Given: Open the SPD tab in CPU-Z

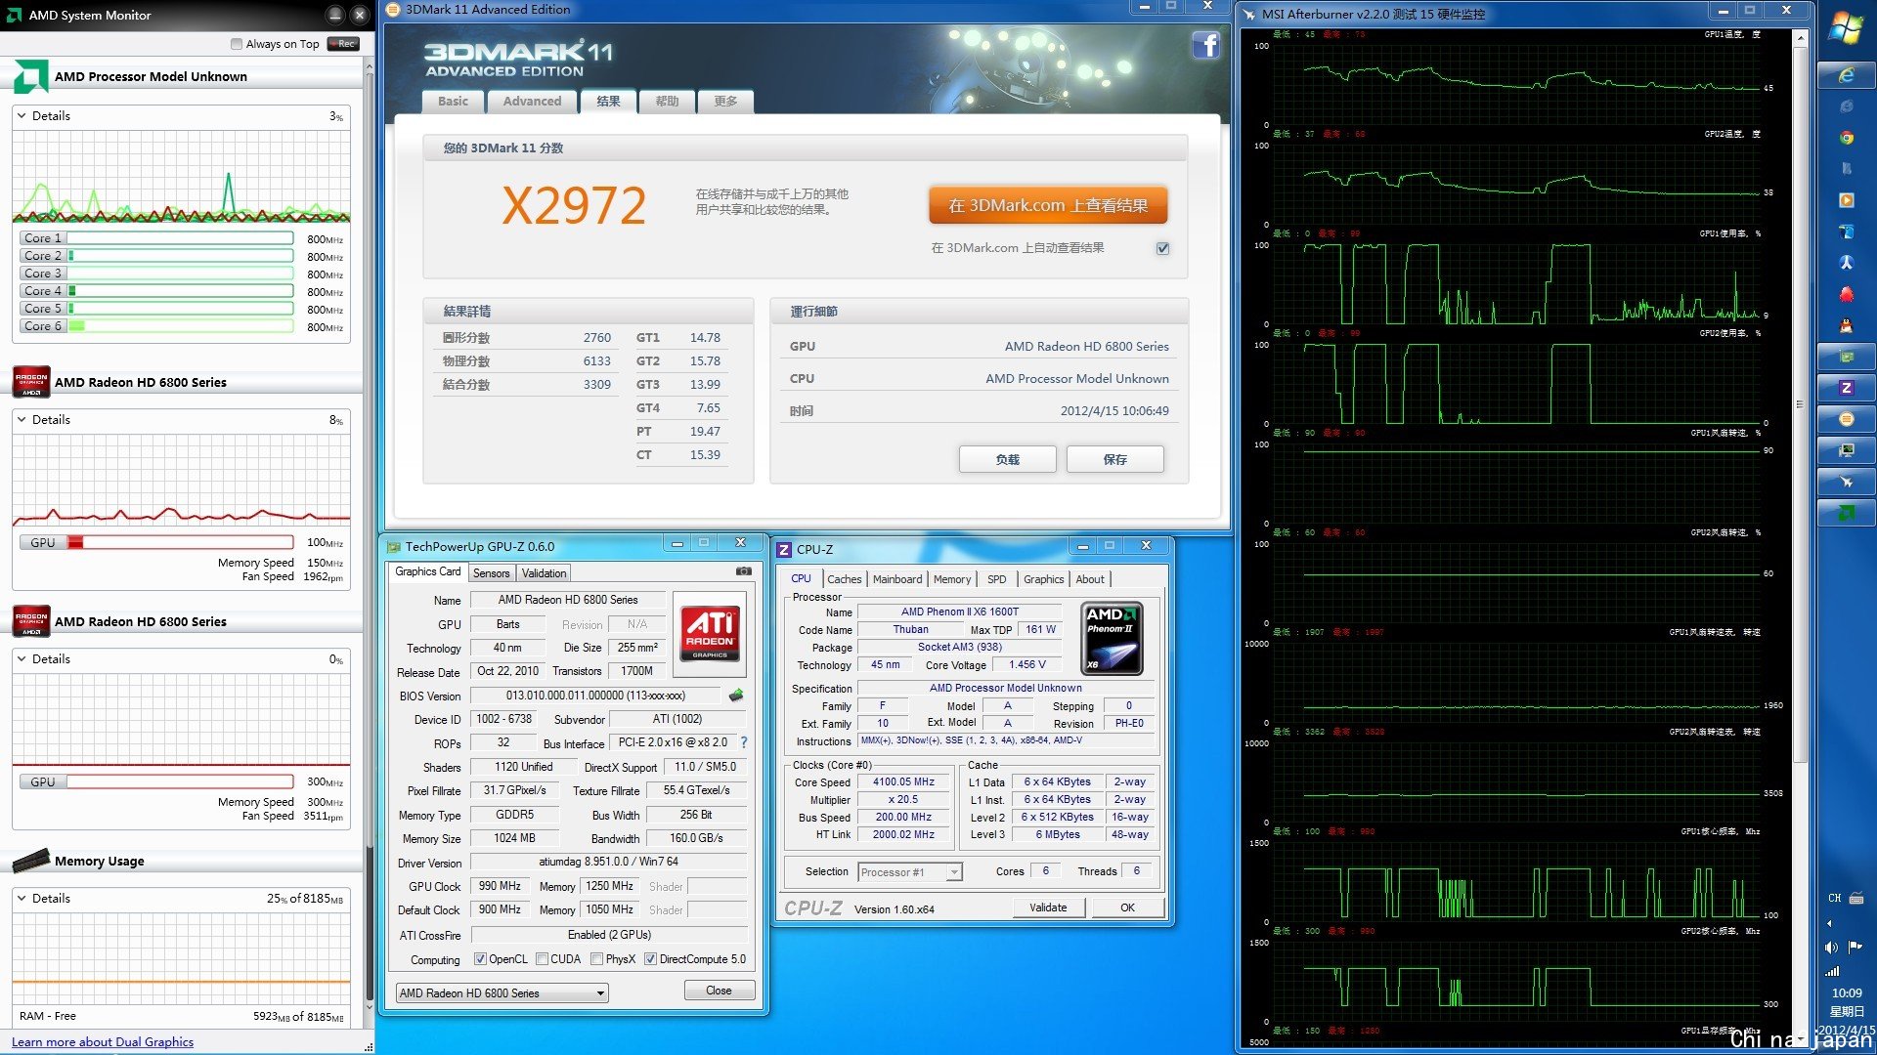Looking at the screenshot, I should [x=996, y=579].
